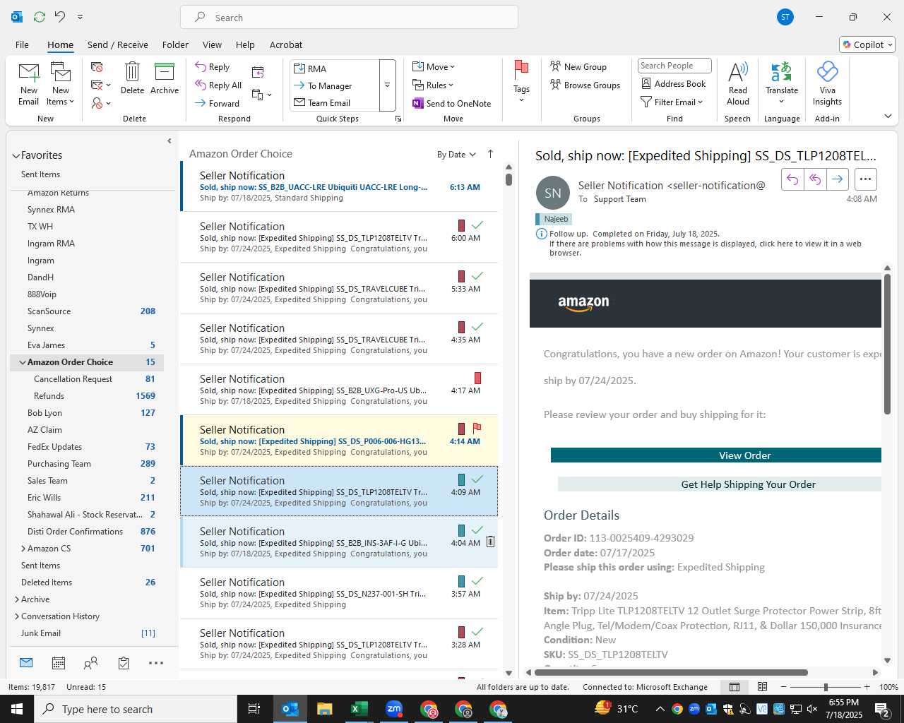
Task: Open File Explorer from the taskbar
Action: pos(324,709)
